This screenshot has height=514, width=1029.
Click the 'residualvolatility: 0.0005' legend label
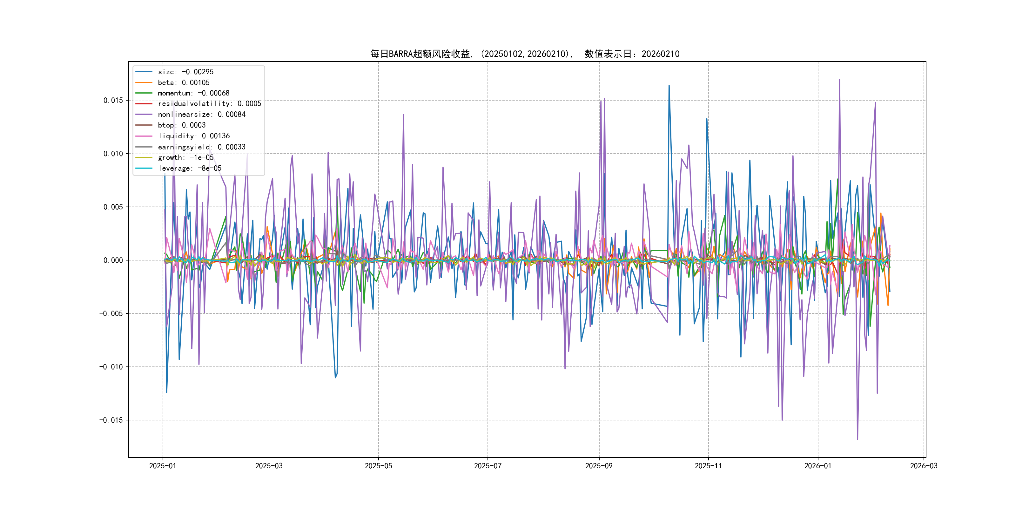[209, 104]
